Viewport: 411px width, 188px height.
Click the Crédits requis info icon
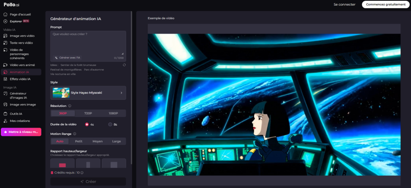[x=82, y=172]
